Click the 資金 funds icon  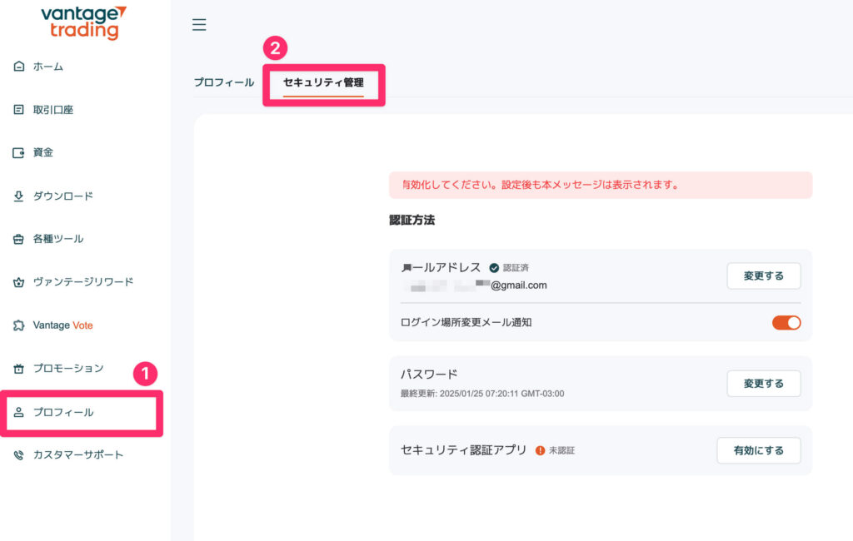click(18, 152)
